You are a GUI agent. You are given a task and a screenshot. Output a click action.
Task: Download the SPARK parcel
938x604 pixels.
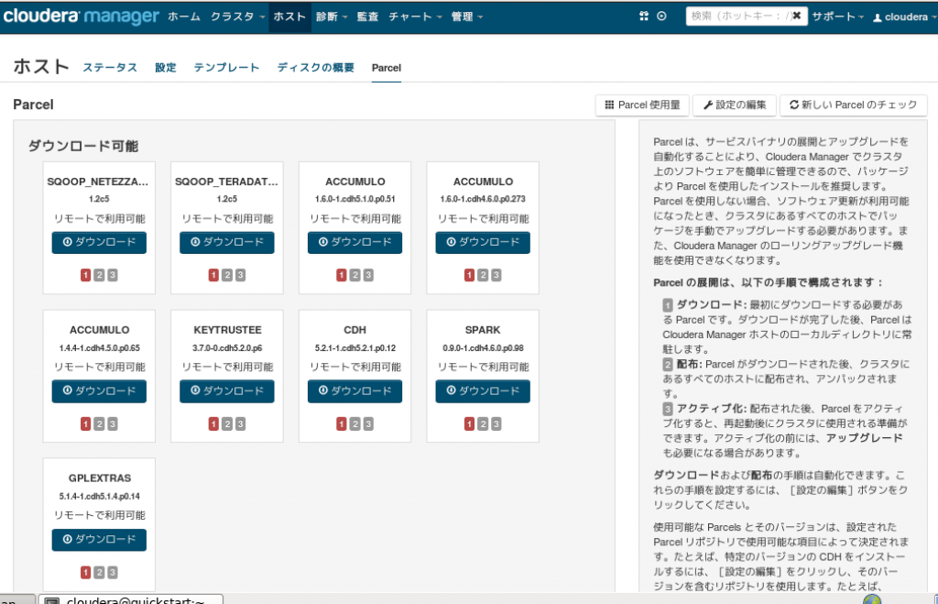coord(483,391)
